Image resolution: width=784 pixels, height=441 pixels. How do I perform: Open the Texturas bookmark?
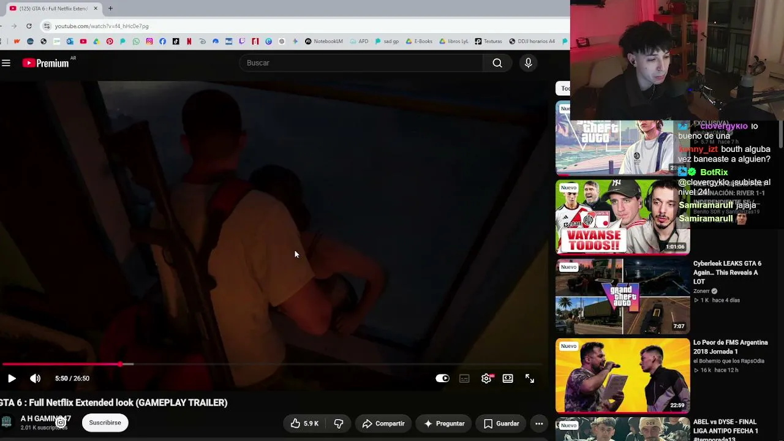488,42
